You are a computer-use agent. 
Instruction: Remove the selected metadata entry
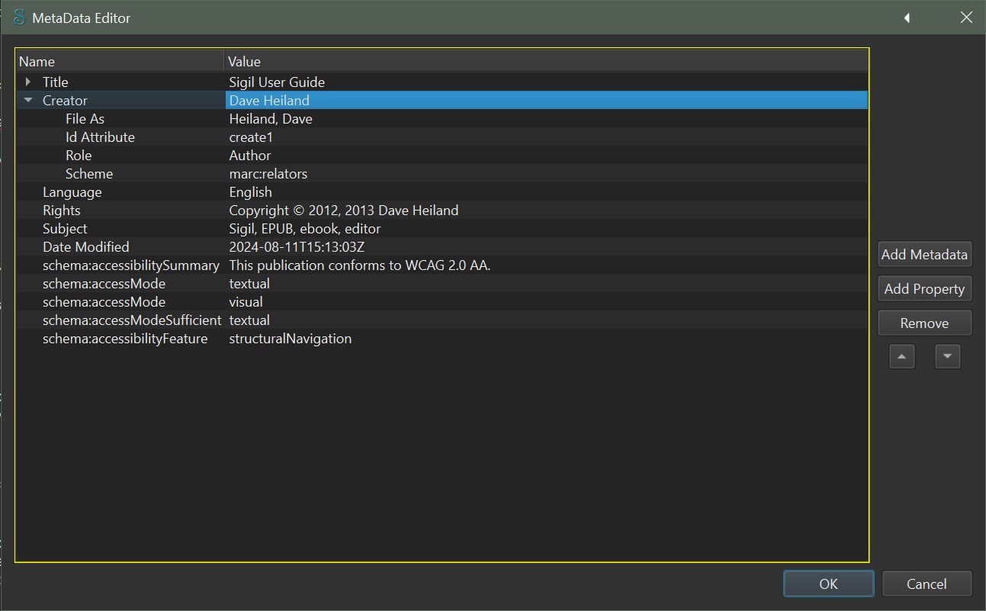click(x=924, y=323)
